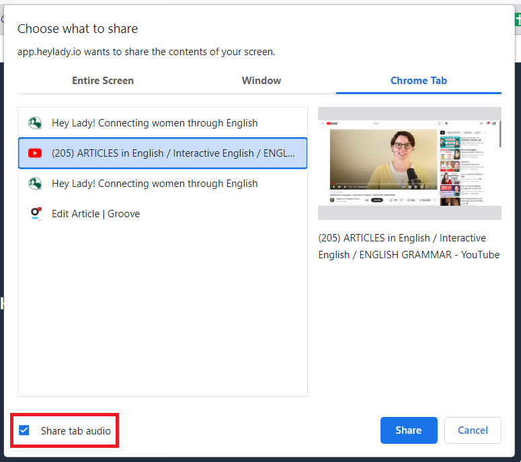
Task: Click the blue Share button
Action: pos(409,430)
